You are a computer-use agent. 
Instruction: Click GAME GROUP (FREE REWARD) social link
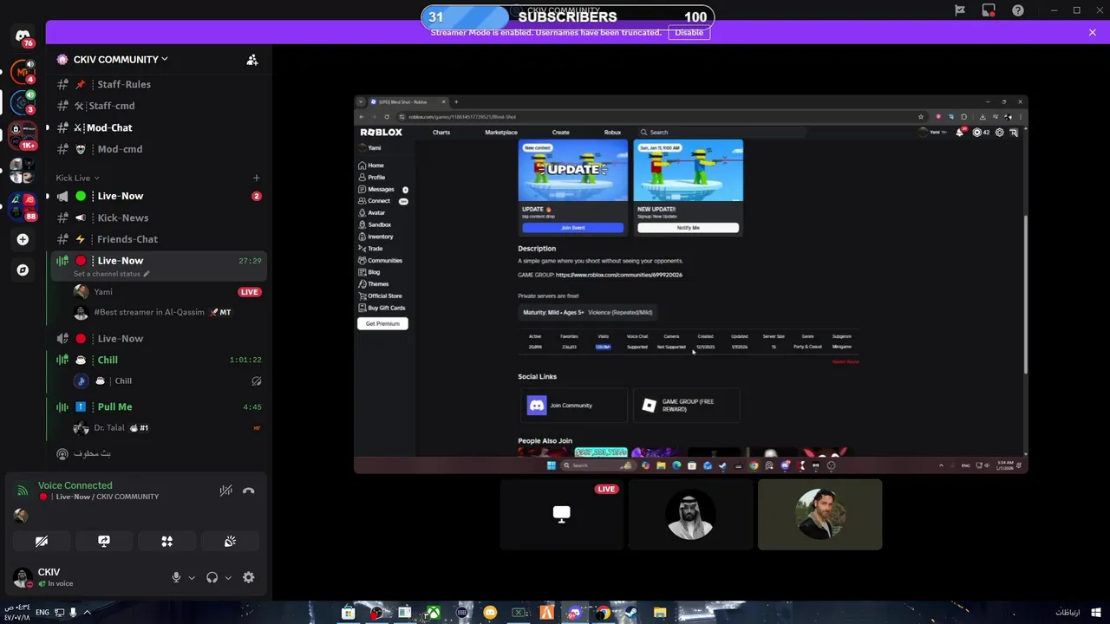[x=688, y=406]
